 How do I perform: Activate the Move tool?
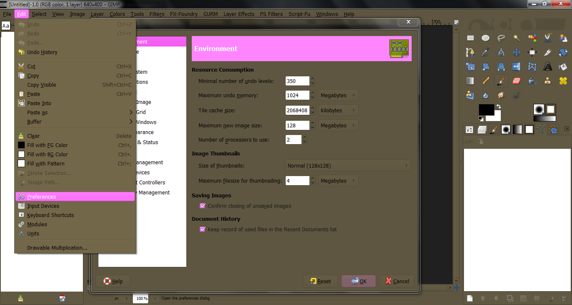coord(516,52)
